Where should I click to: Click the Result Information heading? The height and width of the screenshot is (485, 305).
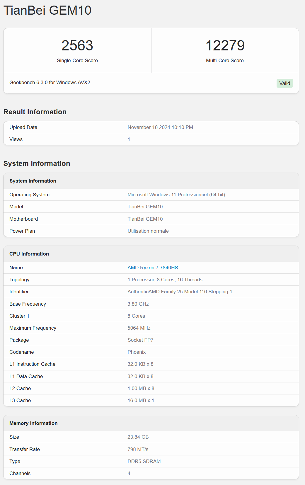coord(35,112)
